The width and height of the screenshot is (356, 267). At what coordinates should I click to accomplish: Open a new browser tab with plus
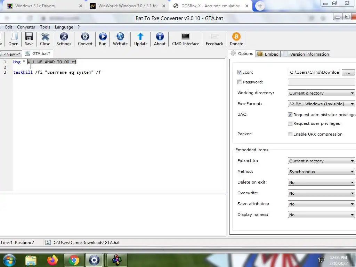[260, 6]
